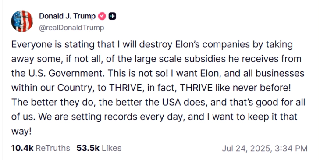This screenshot has height=160, width=320.
Task: Visit the @realDonaldTrump handle link
Action: (71, 28)
